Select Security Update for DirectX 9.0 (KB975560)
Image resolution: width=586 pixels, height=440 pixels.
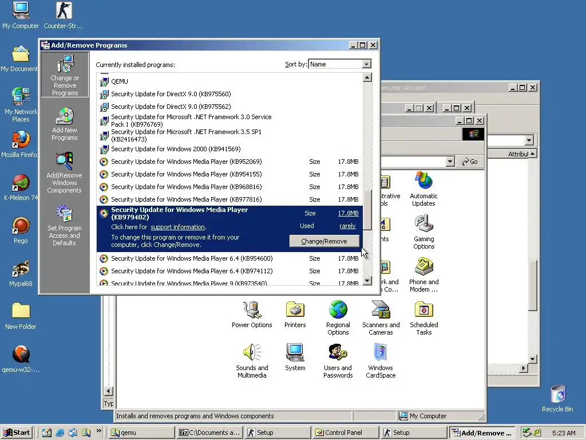point(229,95)
